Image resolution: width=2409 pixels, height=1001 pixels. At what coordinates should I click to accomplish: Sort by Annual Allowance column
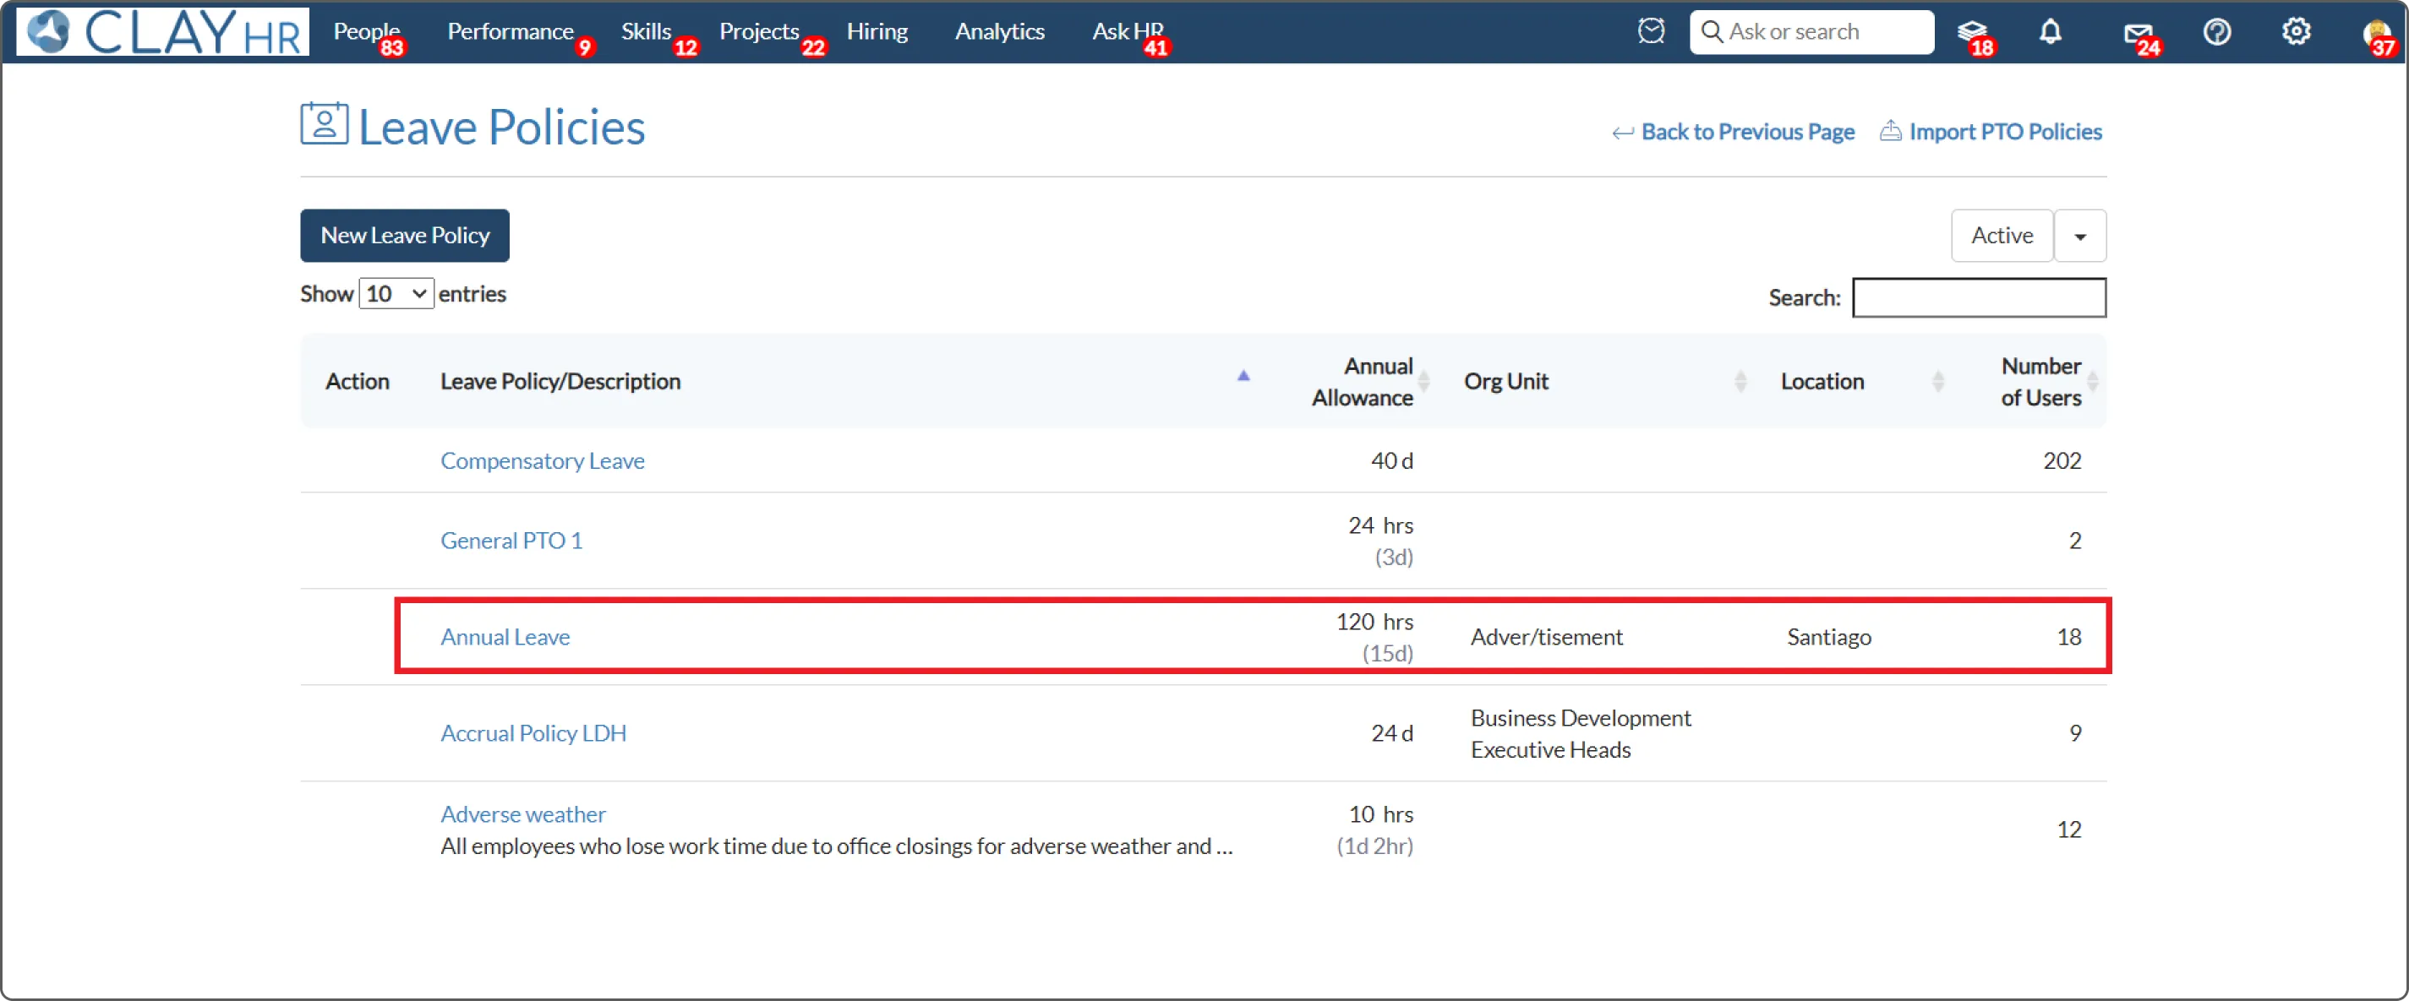coord(1362,381)
